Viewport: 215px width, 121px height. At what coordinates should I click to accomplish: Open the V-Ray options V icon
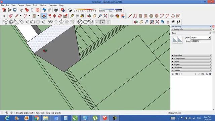[x=80, y=22]
